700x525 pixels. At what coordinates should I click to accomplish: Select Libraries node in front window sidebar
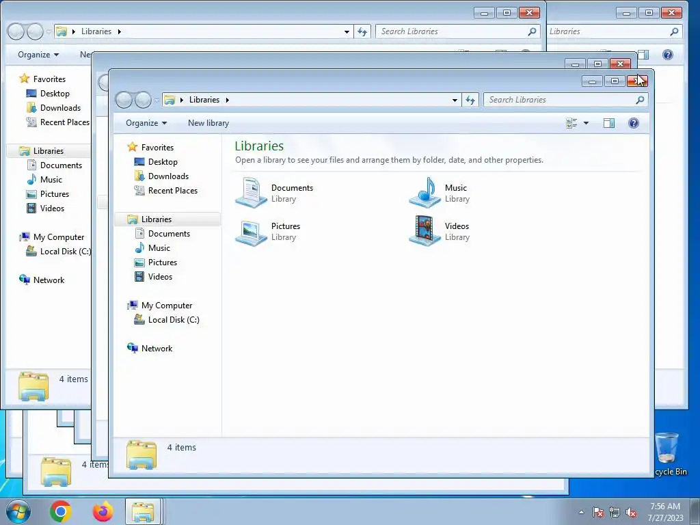tap(168, 219)
